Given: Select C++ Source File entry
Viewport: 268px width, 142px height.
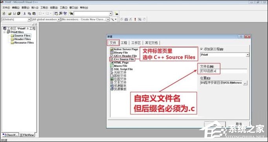Looking at the screenshot, I should (122, 59).
